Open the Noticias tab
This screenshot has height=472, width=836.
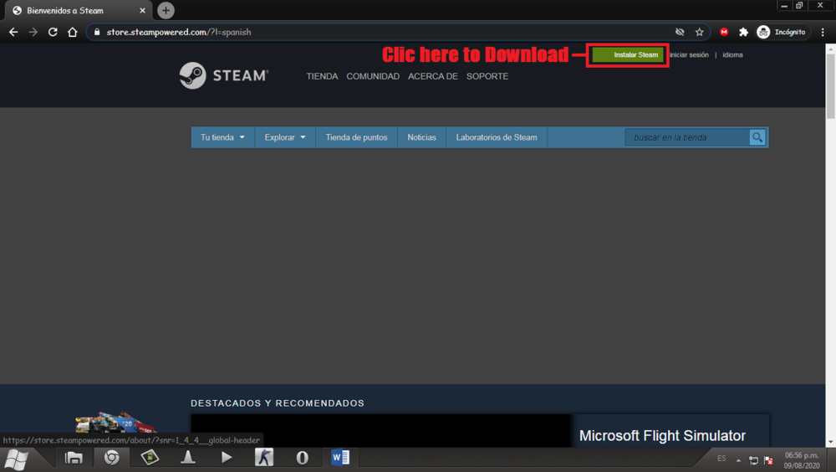click(x=421, y=137)
